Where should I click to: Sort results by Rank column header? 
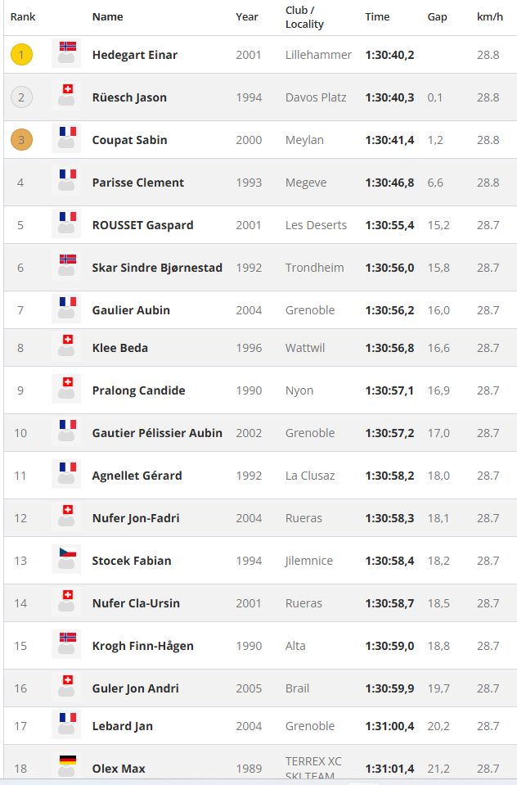point(23,16)
